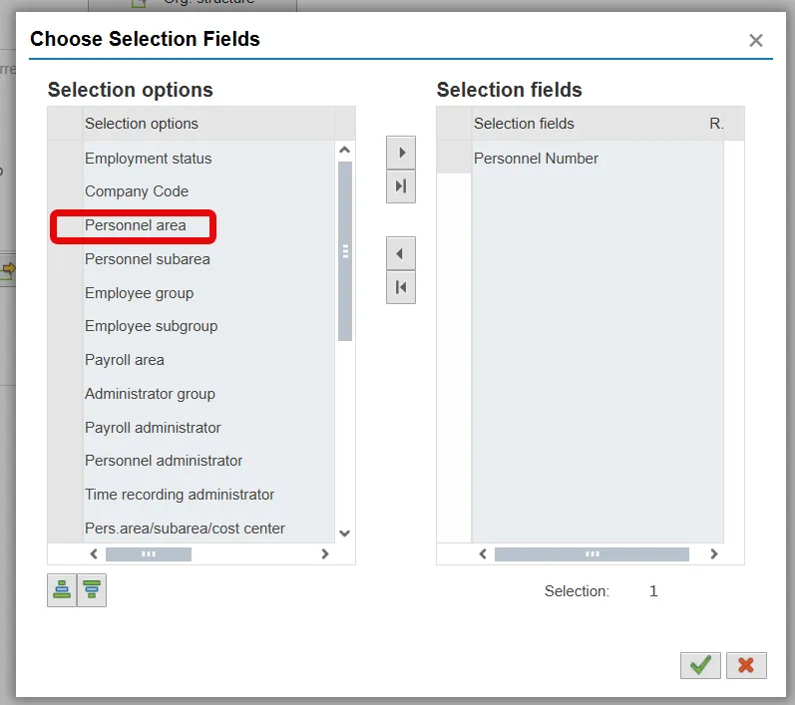Viewport: 795px width, 705px height.
Task: Remove selected field with left arrow
Action: [x=401, y=253]
